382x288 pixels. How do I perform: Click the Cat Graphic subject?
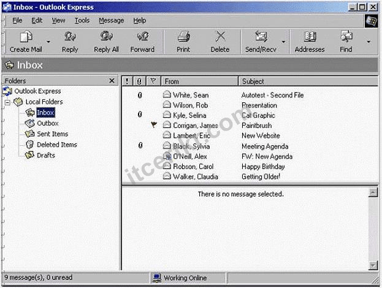258,115
